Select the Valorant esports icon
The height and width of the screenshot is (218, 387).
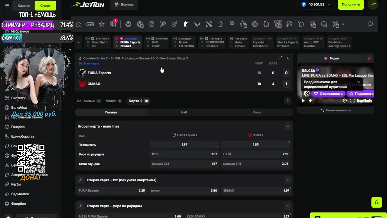[x=197, y=24]
